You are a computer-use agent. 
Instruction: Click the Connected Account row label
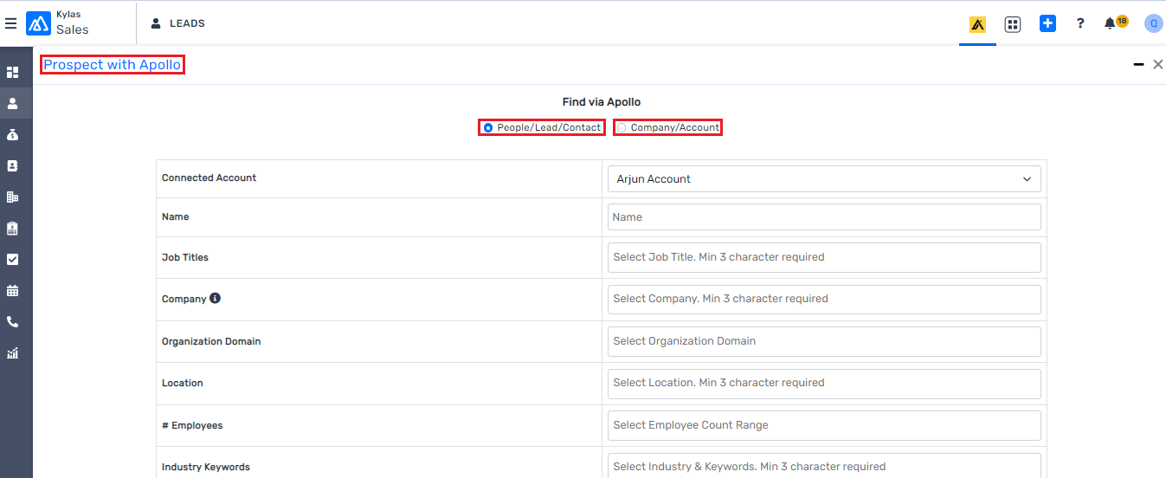[x=209, y=178]
